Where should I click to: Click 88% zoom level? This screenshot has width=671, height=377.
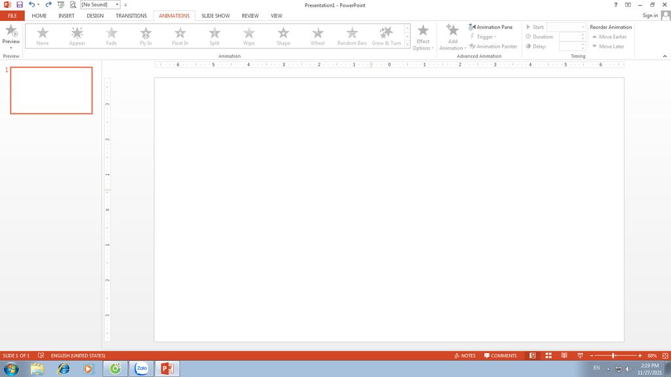click(x=652, y=355)
